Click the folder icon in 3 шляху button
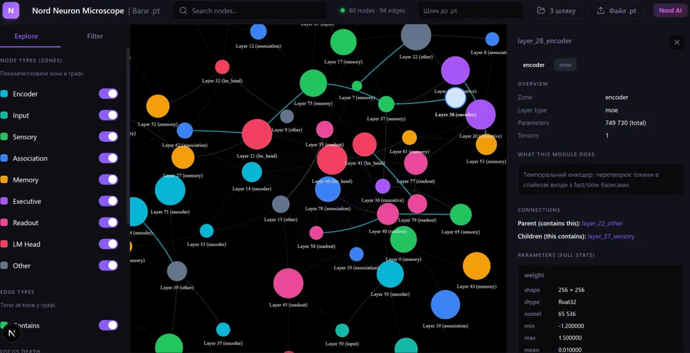The image size is (690, 353). (541, 11)
